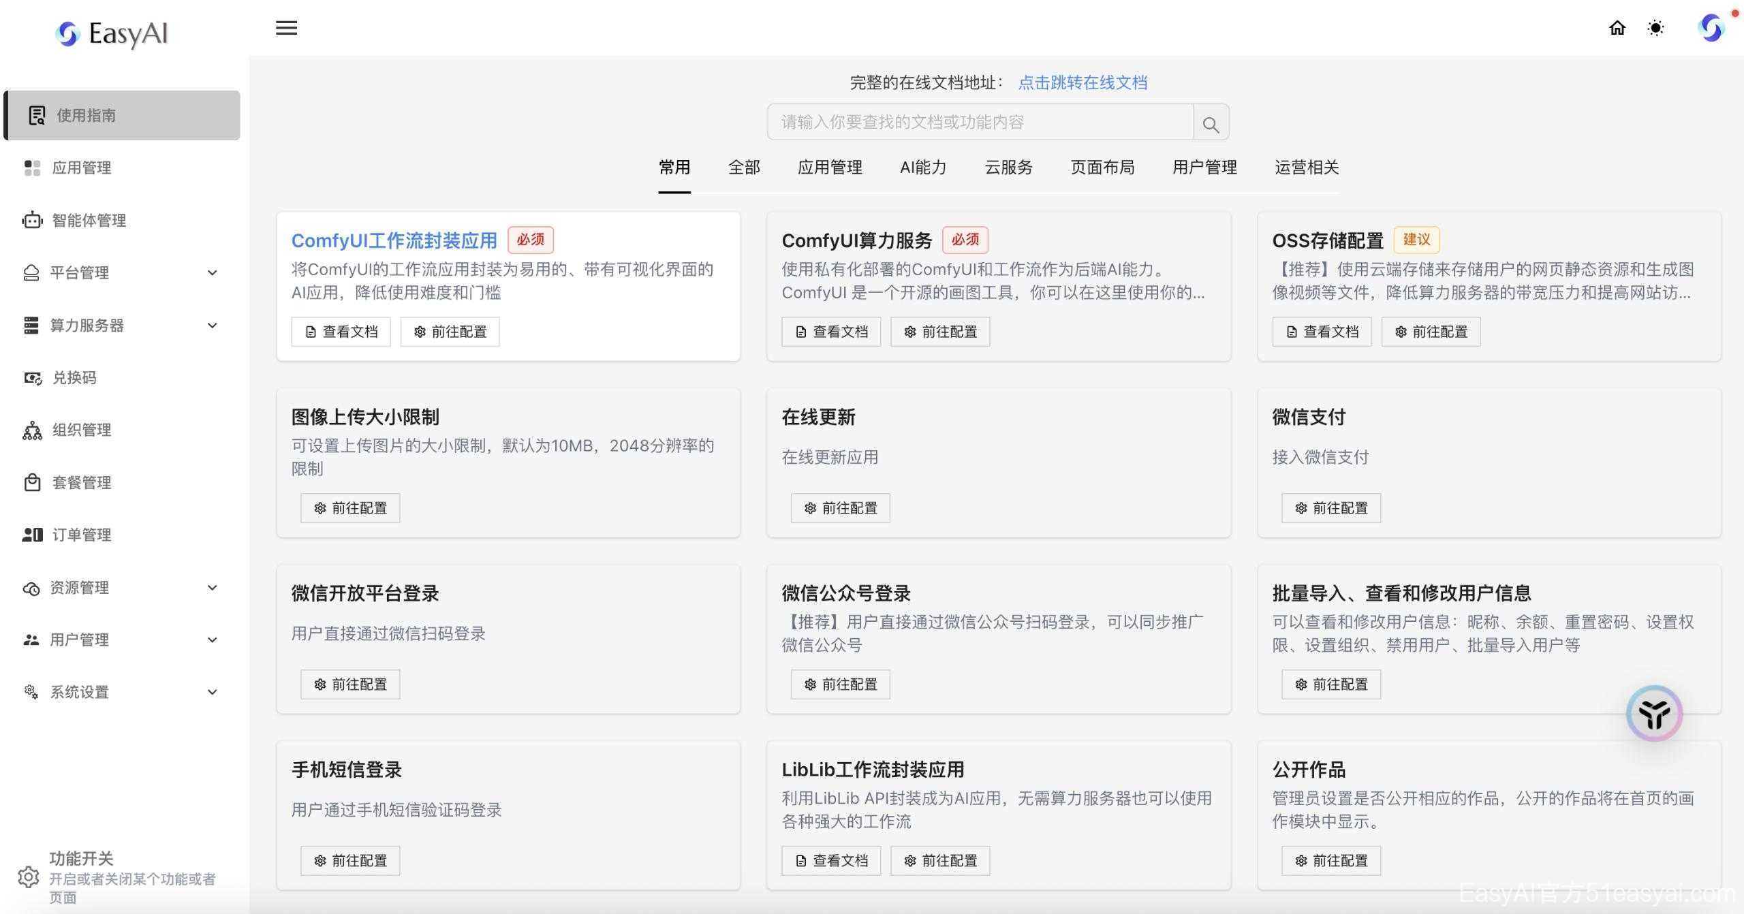Click 在线更新 card title

(x=818, y=417)
